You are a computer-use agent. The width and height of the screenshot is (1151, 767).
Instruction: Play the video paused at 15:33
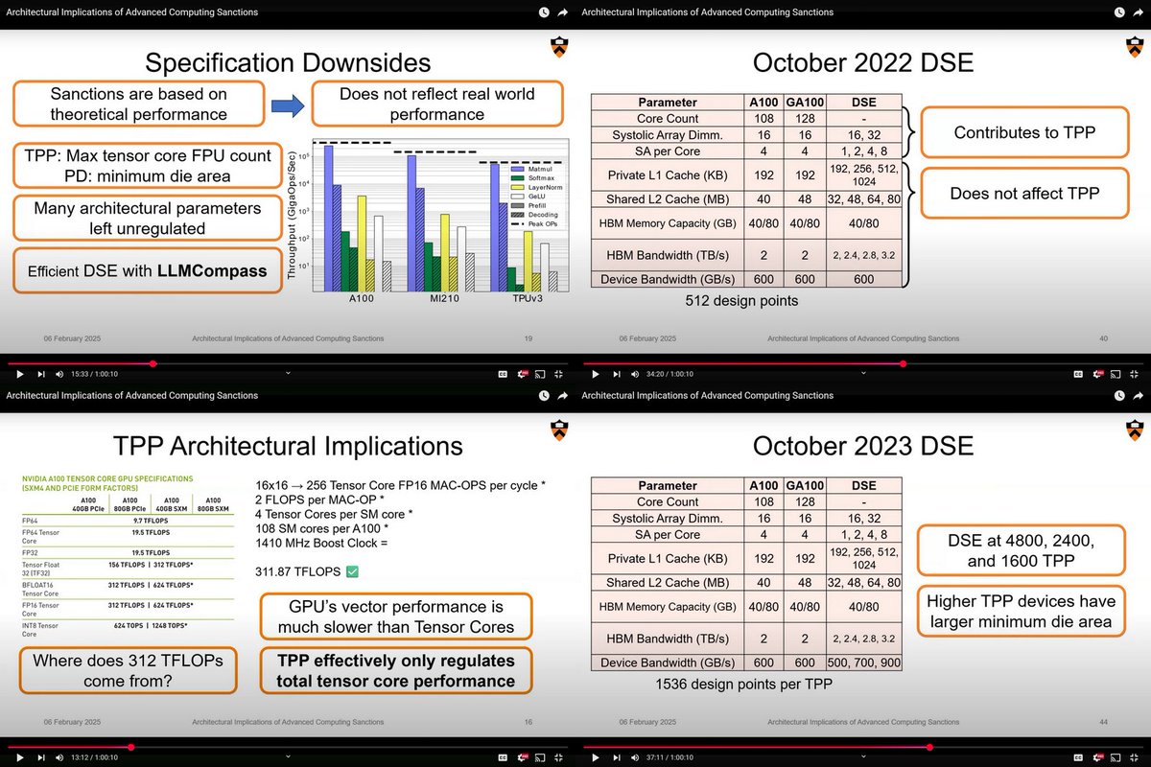click(x=19, y=374)
